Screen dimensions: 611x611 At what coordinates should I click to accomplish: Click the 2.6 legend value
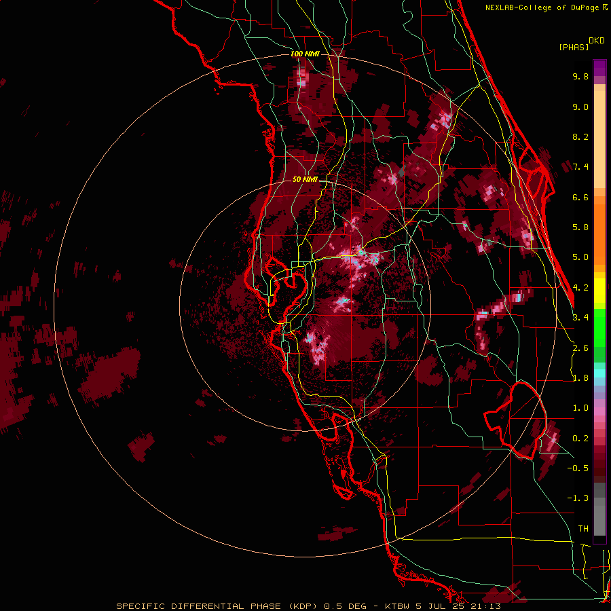580,348
